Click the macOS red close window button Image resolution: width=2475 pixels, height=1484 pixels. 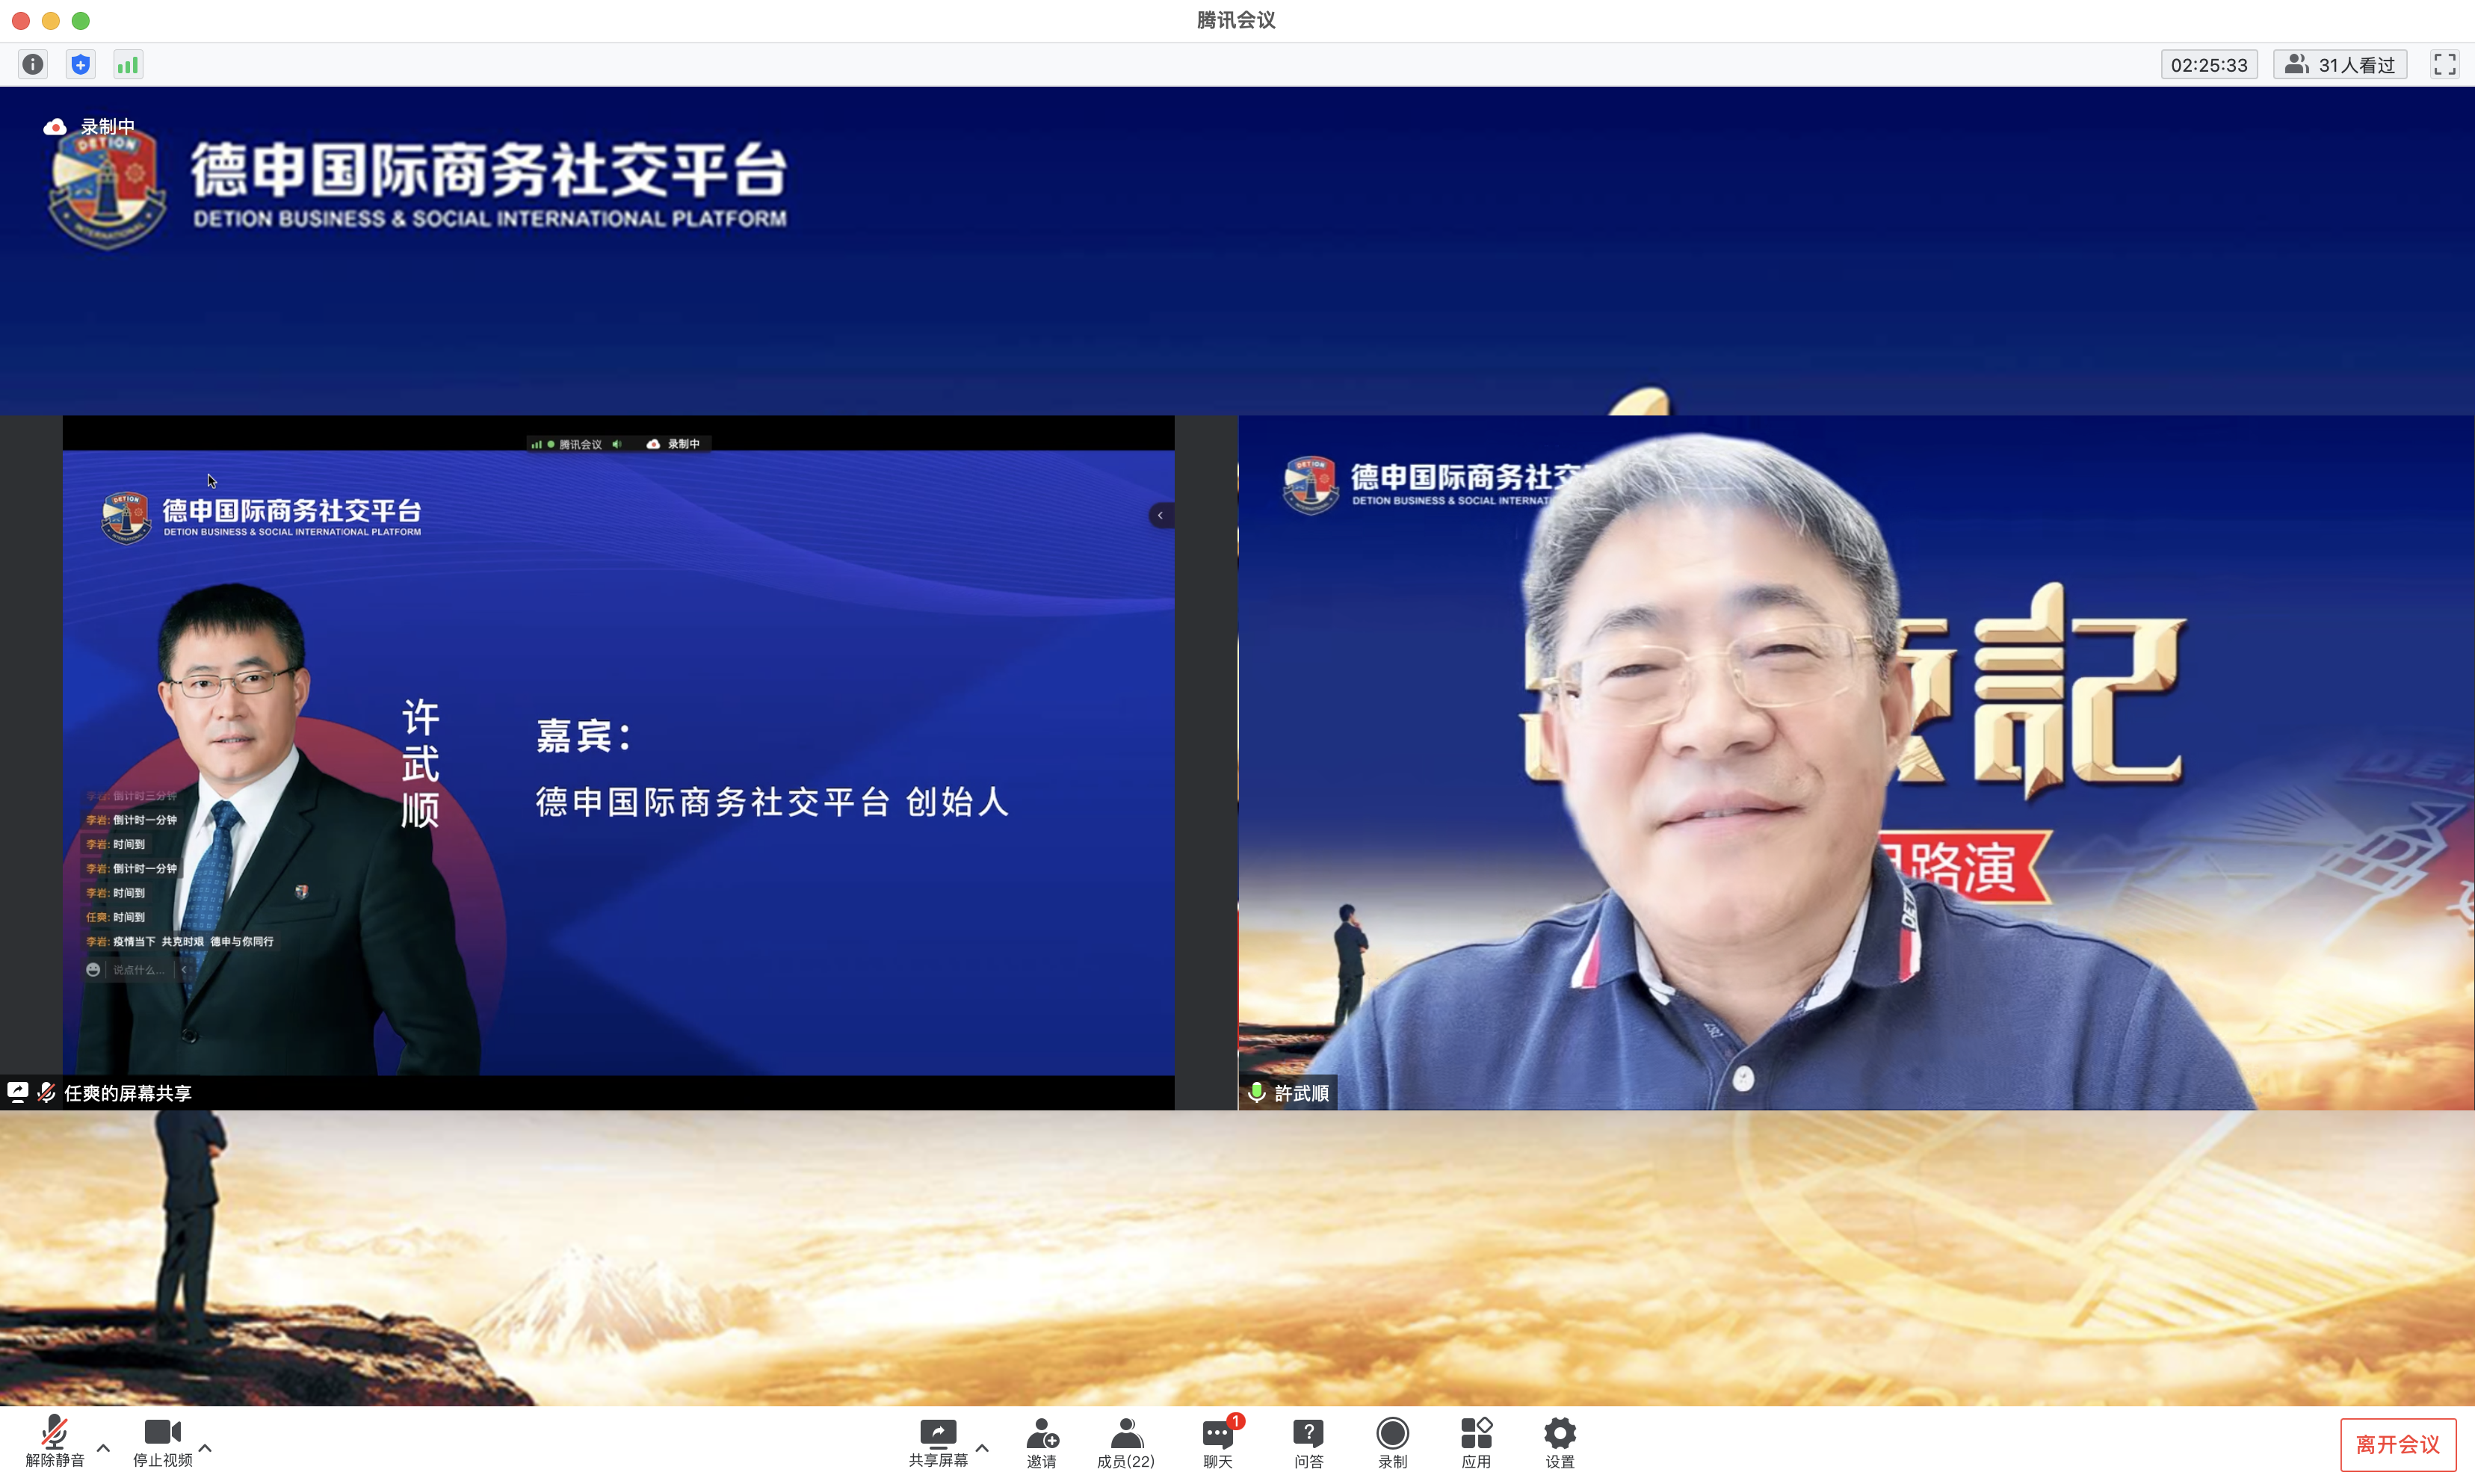coord(21,20)
